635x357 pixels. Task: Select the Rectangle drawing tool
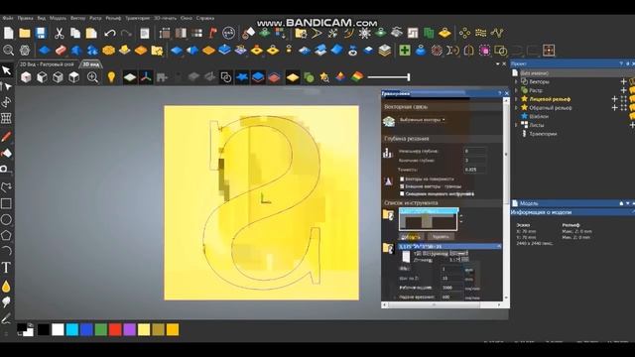pyautogui.click(x=6, y=203)
